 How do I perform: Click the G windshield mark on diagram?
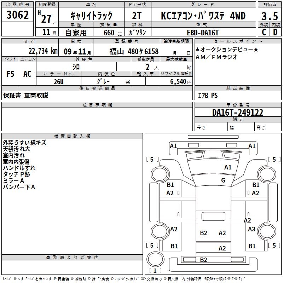pyautogui.click(x=223, y=180)
